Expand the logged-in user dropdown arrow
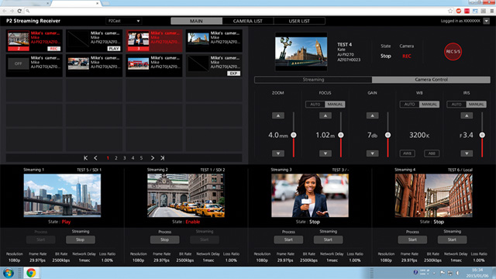The image size is (496, 279). pyautogui.click(x=486, y=21)
